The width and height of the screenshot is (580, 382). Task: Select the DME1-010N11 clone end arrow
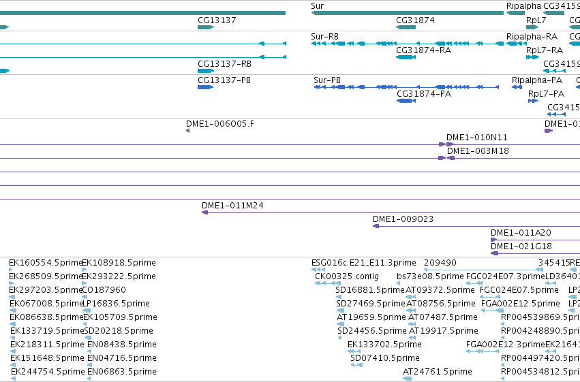(x=451, y=144)
